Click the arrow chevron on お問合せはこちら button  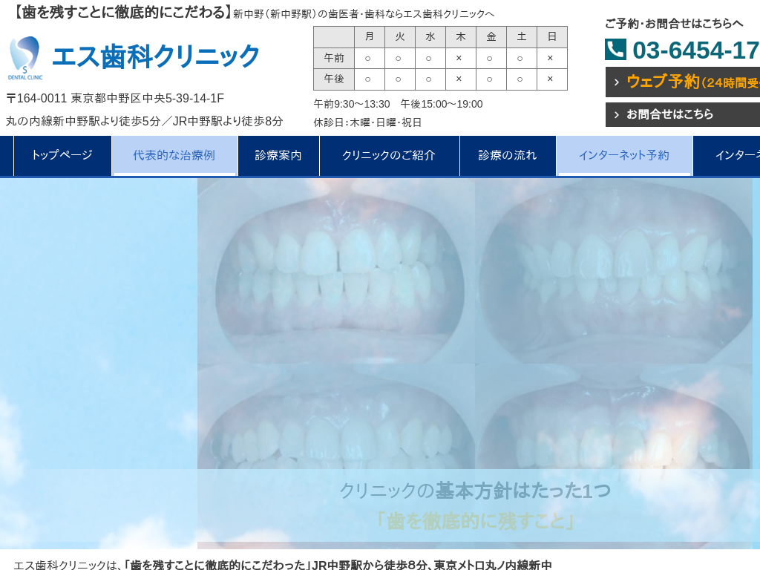617,115
